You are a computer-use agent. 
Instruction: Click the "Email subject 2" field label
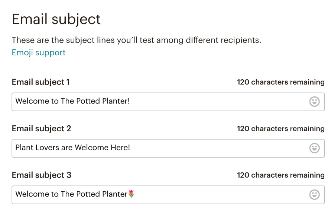41,129
